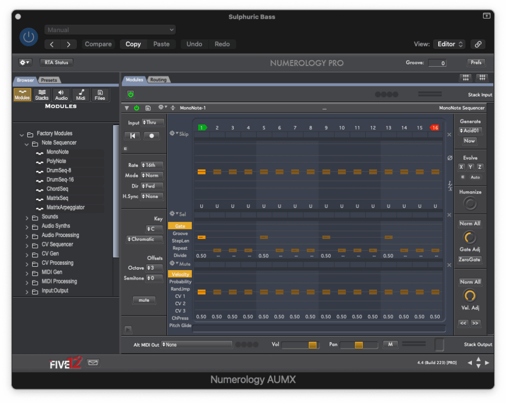
Task: Toggle the M mute button near Pan
Action: [390, 344]
